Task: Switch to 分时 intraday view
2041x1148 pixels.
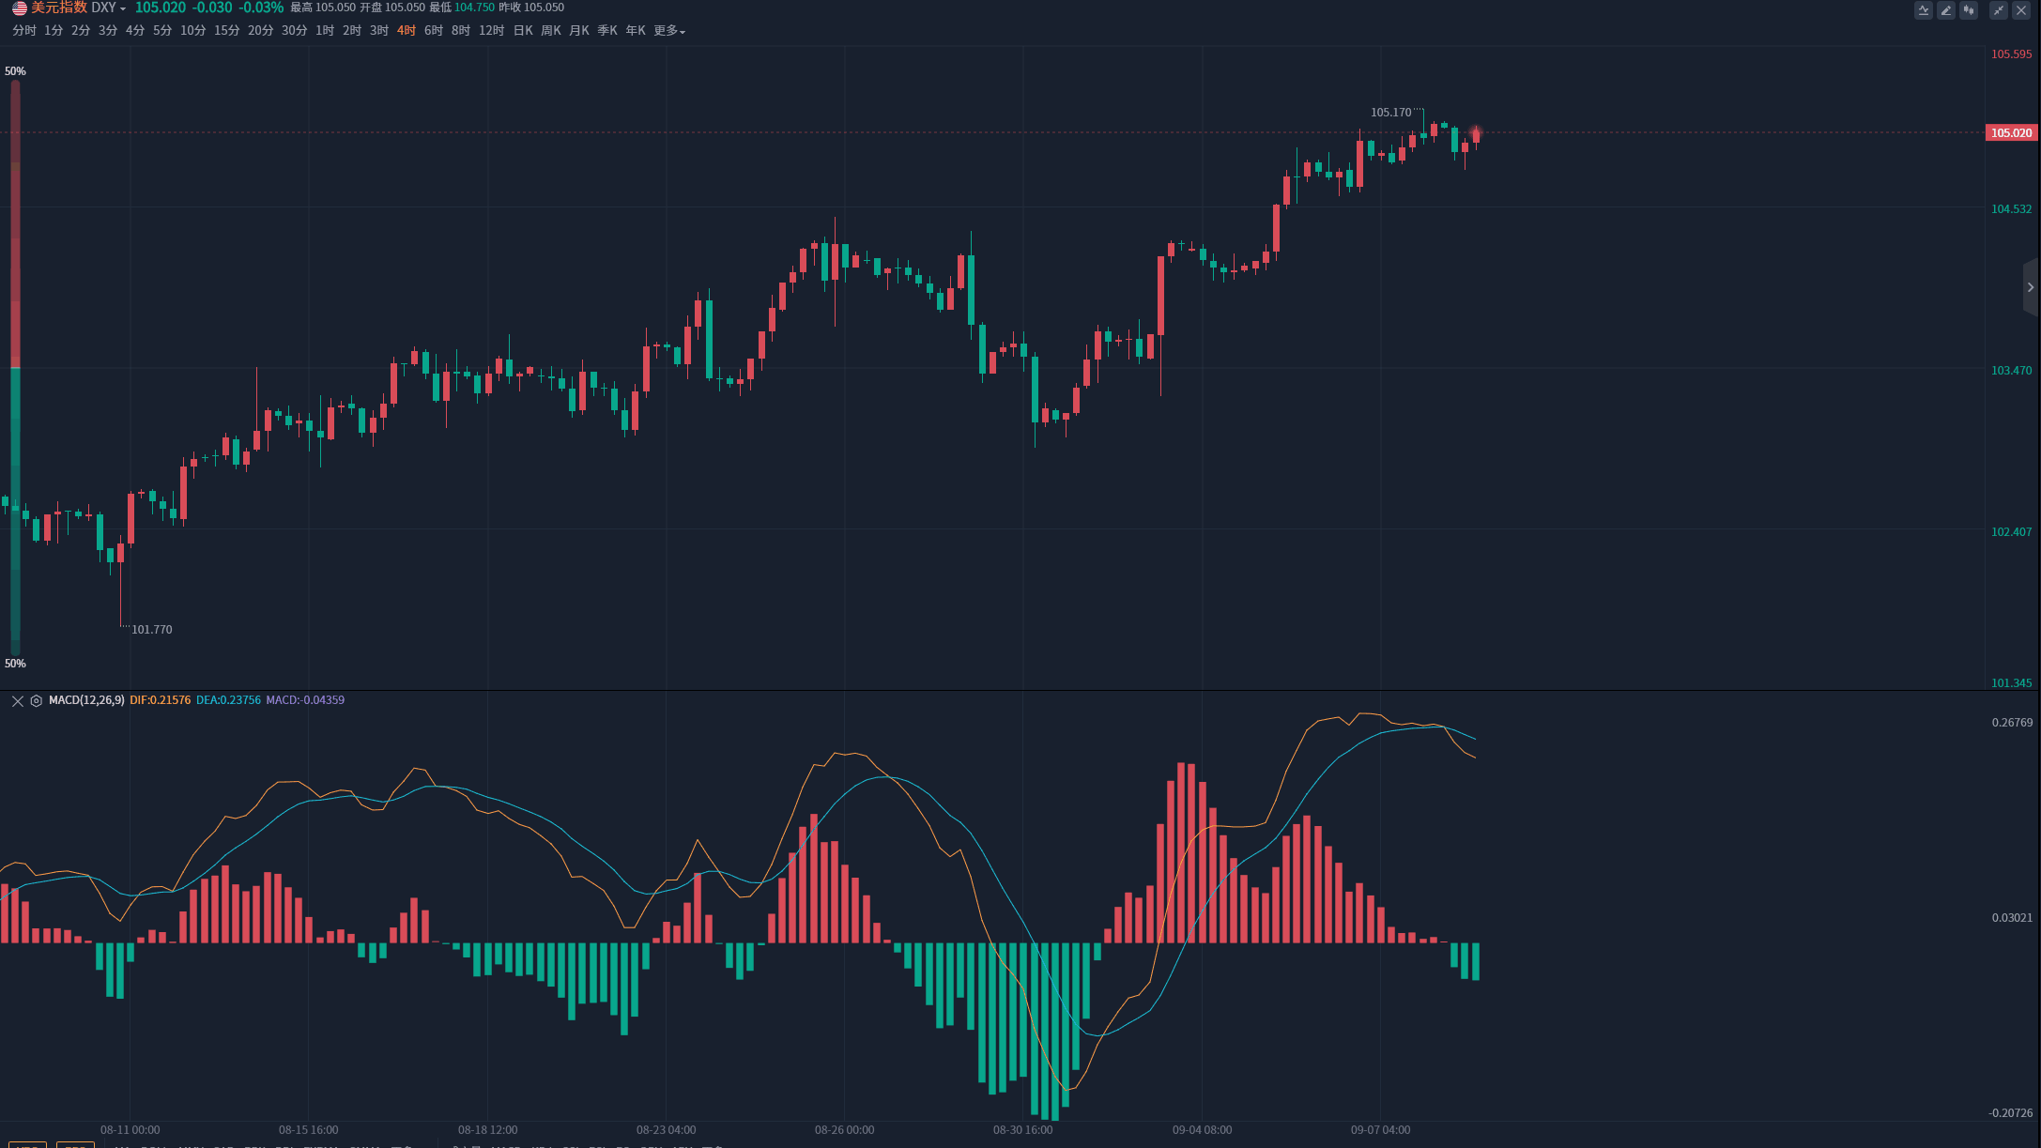Action: (24, 31)
